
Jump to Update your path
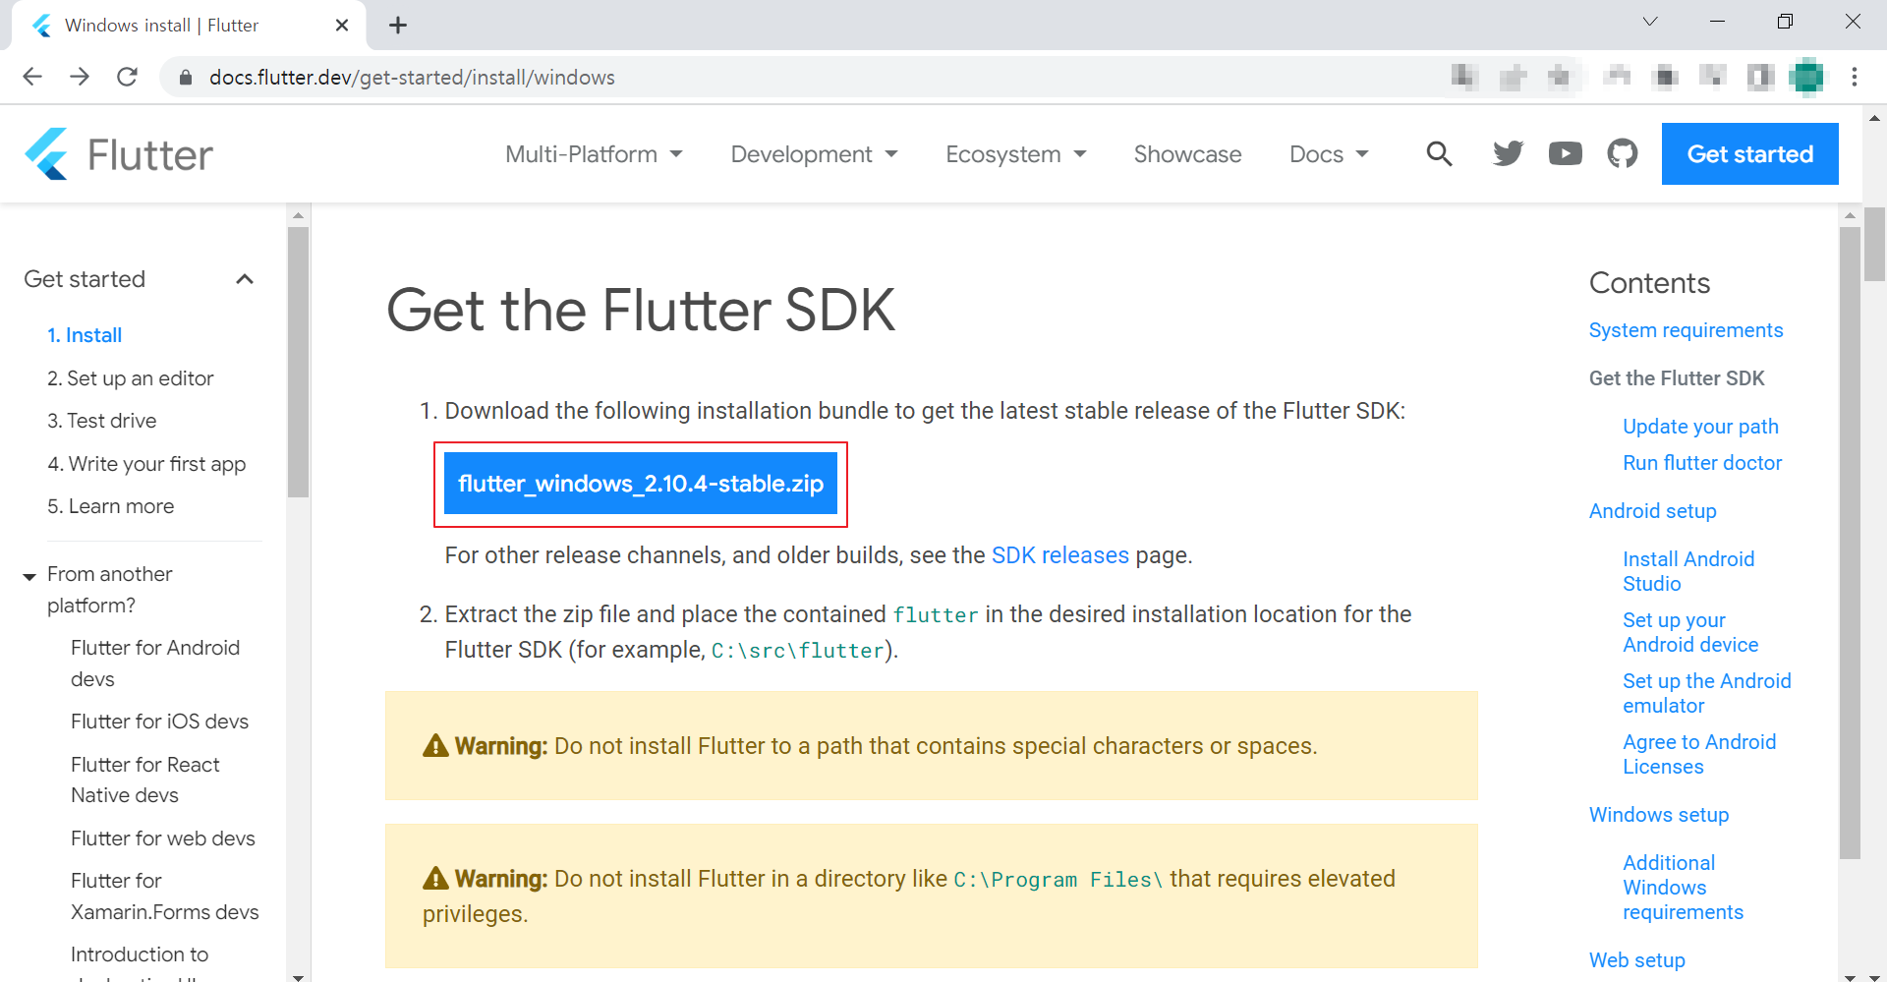pyautogui.click(x=1700, y=427)
